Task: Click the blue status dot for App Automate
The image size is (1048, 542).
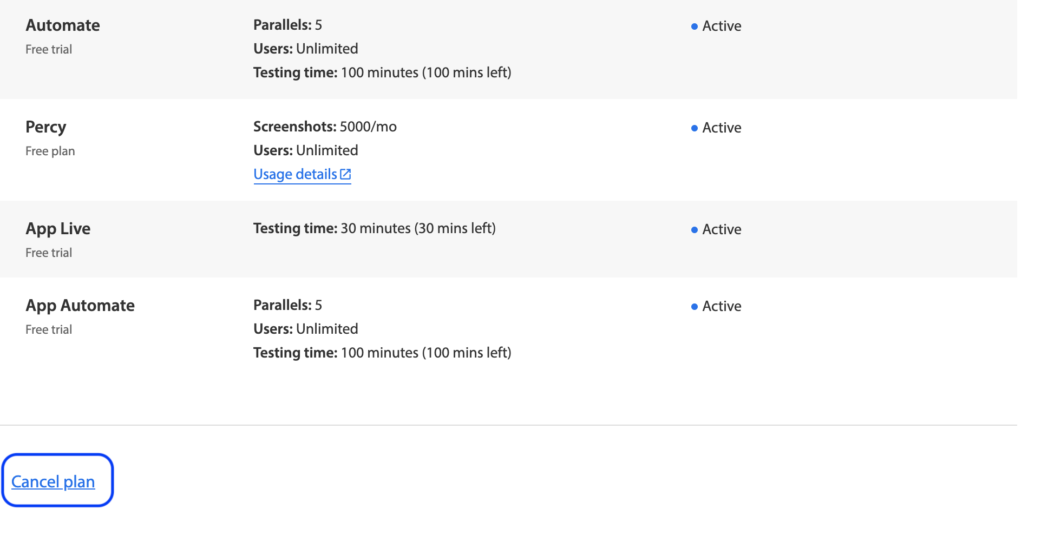Action: point(694,307)
